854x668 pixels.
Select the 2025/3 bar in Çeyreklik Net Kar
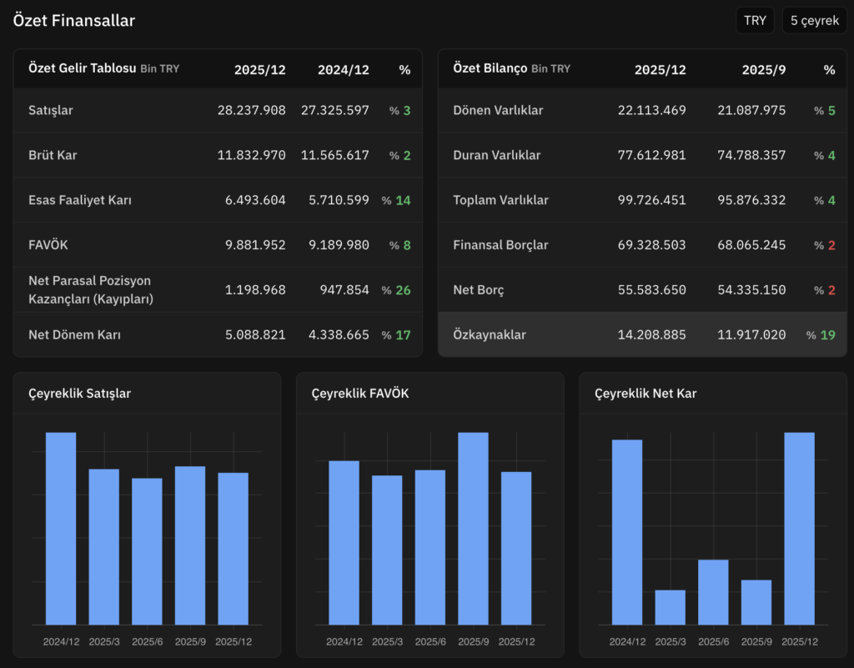pos(670,607)
